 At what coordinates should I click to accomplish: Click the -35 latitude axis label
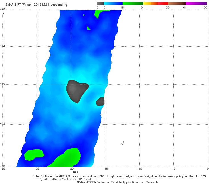(3, 123)
